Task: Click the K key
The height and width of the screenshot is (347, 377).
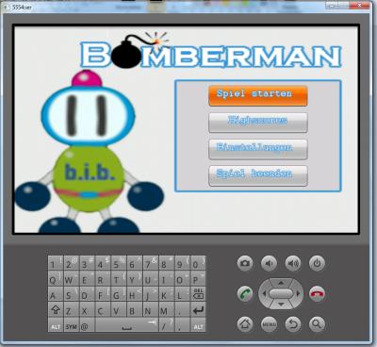Action: 167,295
